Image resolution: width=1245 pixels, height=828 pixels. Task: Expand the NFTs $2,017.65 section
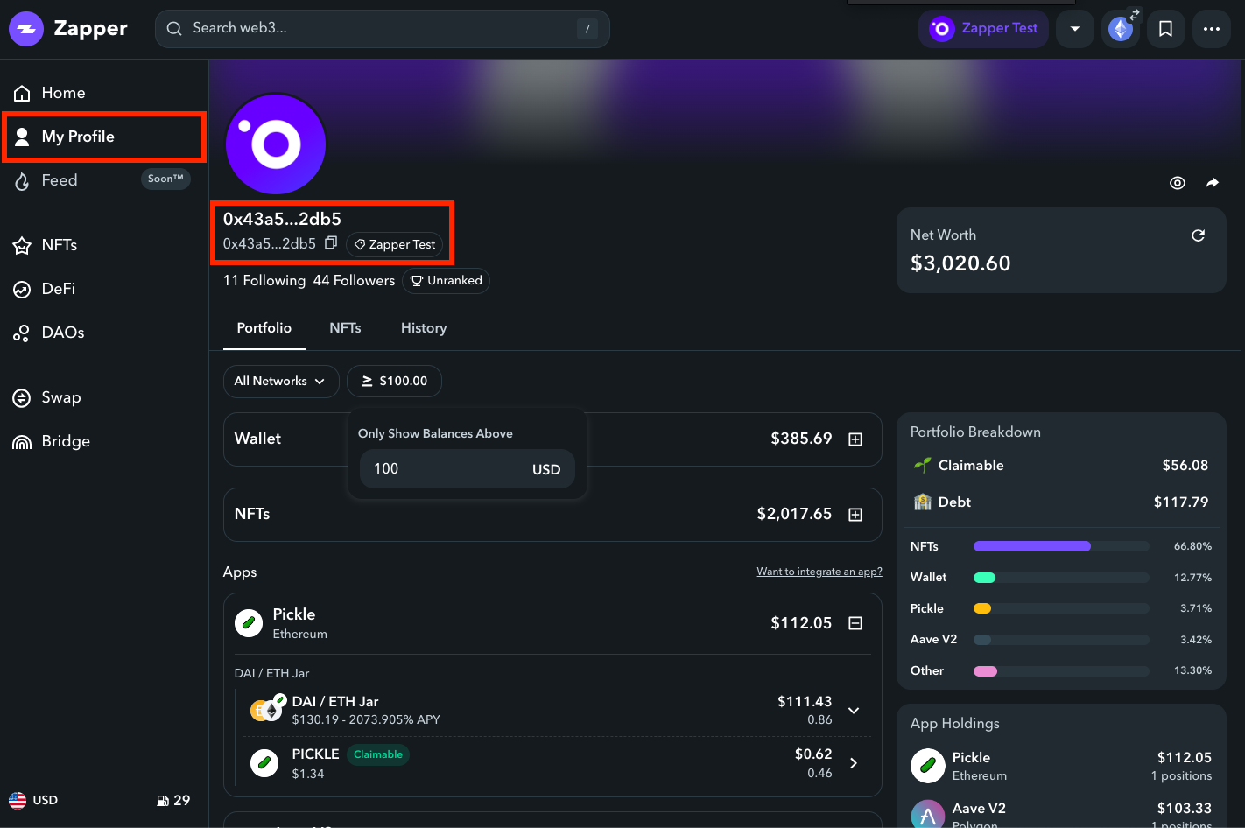point(855,515)
